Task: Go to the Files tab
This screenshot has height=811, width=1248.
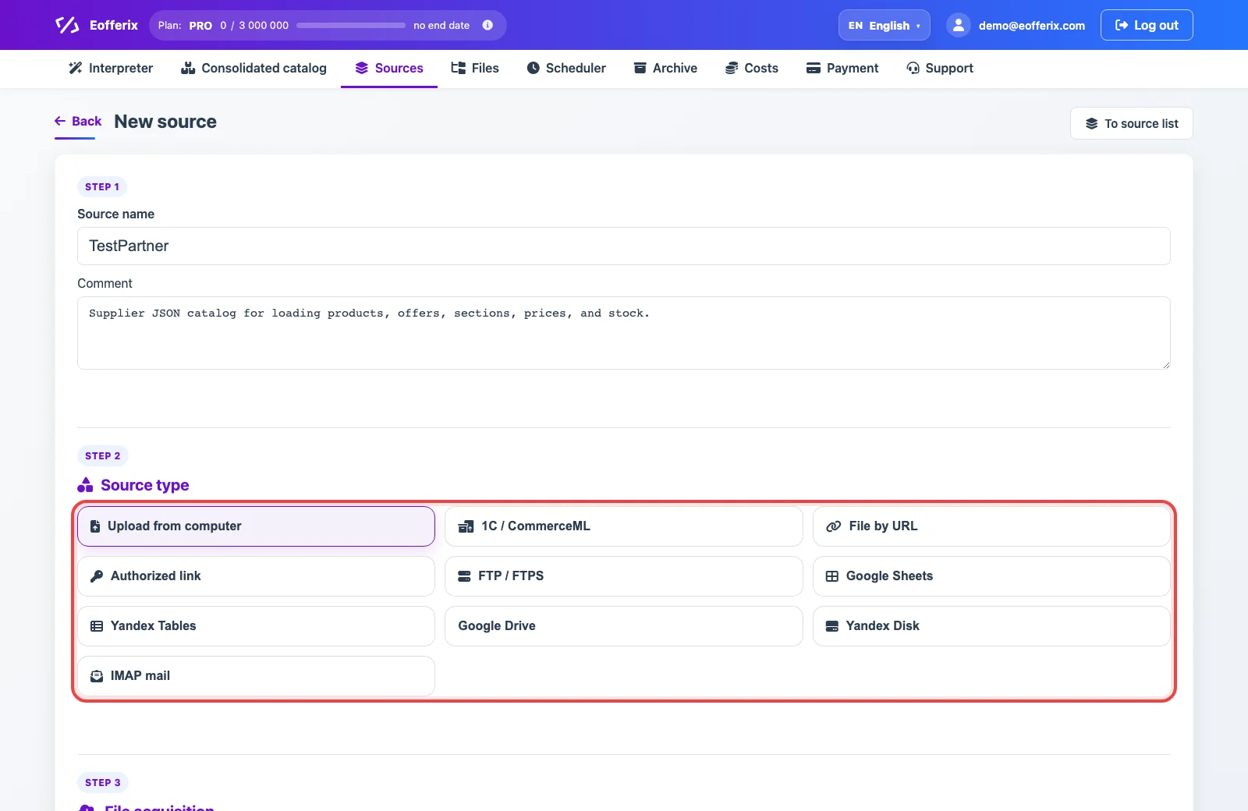Action: point(475,68)
